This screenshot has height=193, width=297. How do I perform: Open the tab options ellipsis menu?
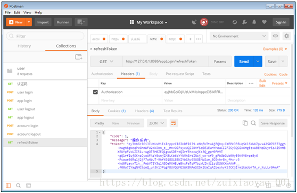199,39
